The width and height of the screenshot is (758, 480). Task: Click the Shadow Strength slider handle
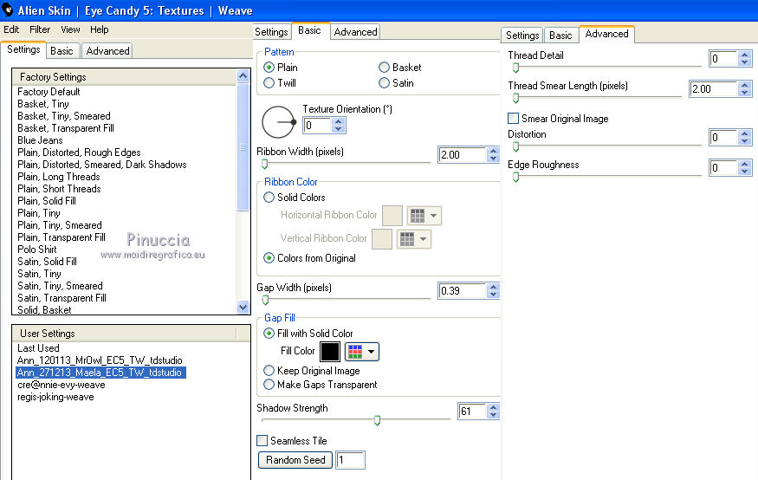coord(377,420)
